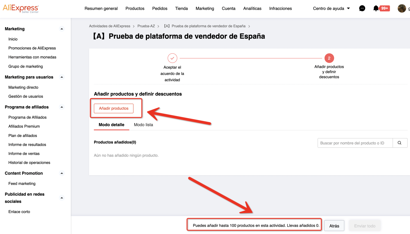Collapse Publicidad en redes sociales section

62,198
